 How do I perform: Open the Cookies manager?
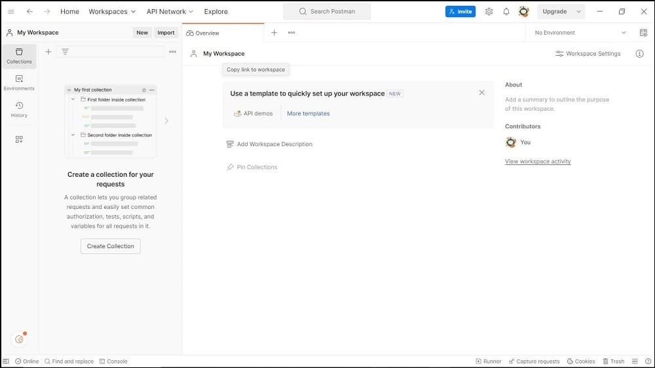tap(580, 361)
